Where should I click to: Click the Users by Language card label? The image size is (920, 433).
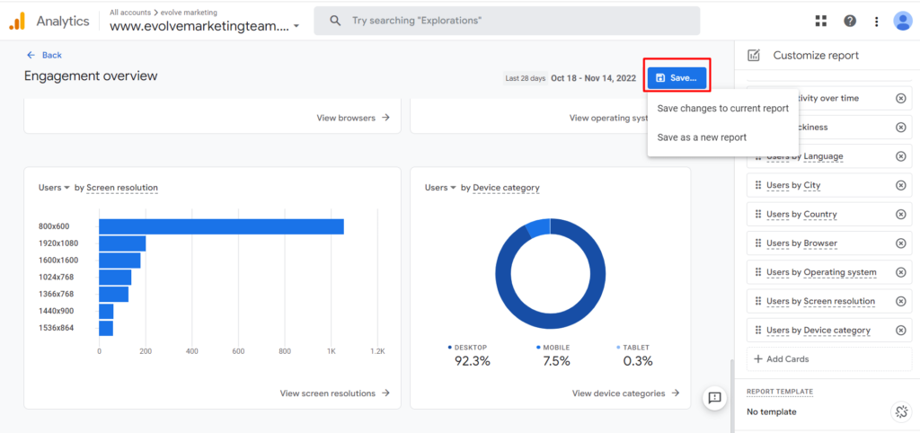click(x=805, y=156)
